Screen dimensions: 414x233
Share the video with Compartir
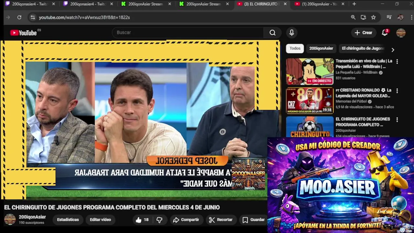[x=186, y=220]
